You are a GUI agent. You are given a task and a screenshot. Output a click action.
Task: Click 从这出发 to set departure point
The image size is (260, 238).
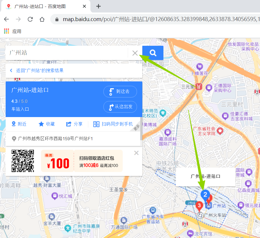[x=120, y=107]
